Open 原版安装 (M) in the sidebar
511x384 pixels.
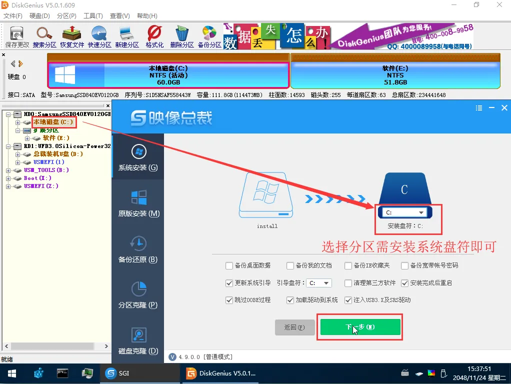pos(138,203)
